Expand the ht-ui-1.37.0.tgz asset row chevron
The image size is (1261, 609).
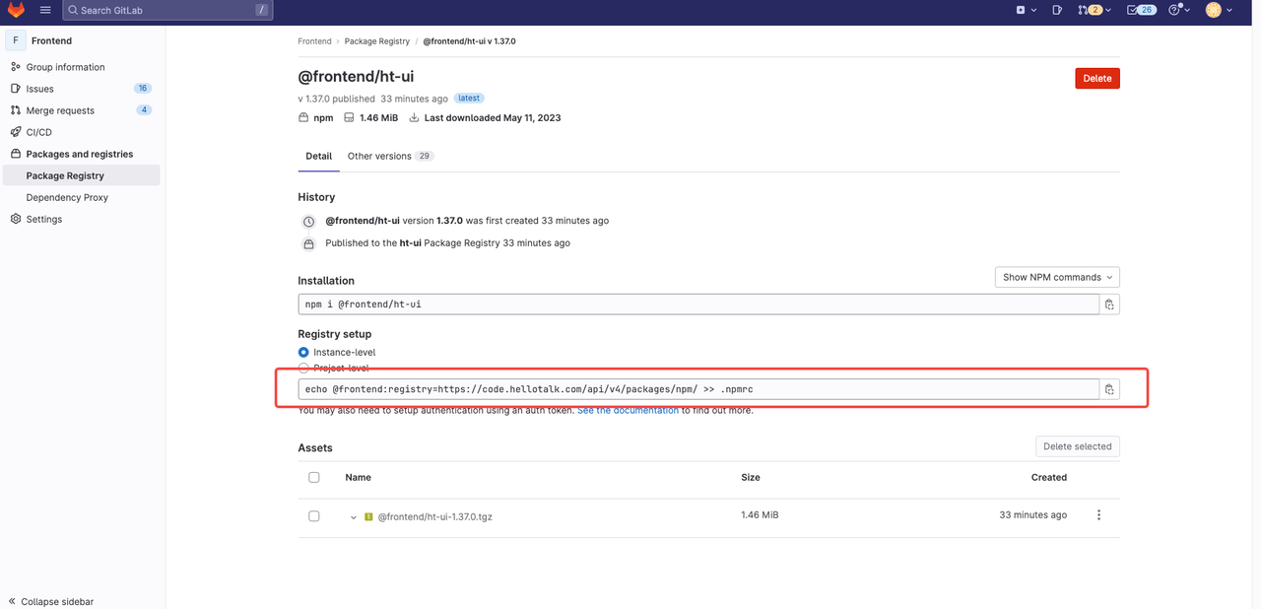tap(354, 516)
